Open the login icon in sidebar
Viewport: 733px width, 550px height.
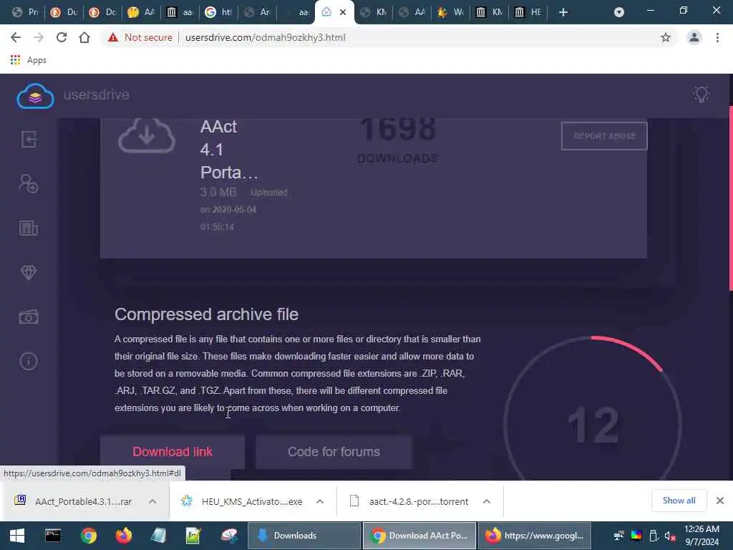point(29,139)
